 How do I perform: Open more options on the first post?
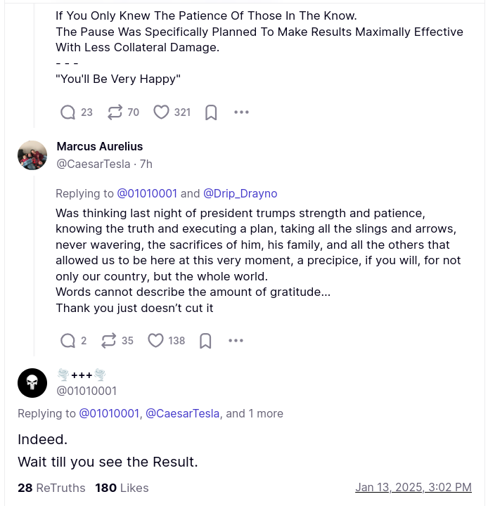pos(241,112)
